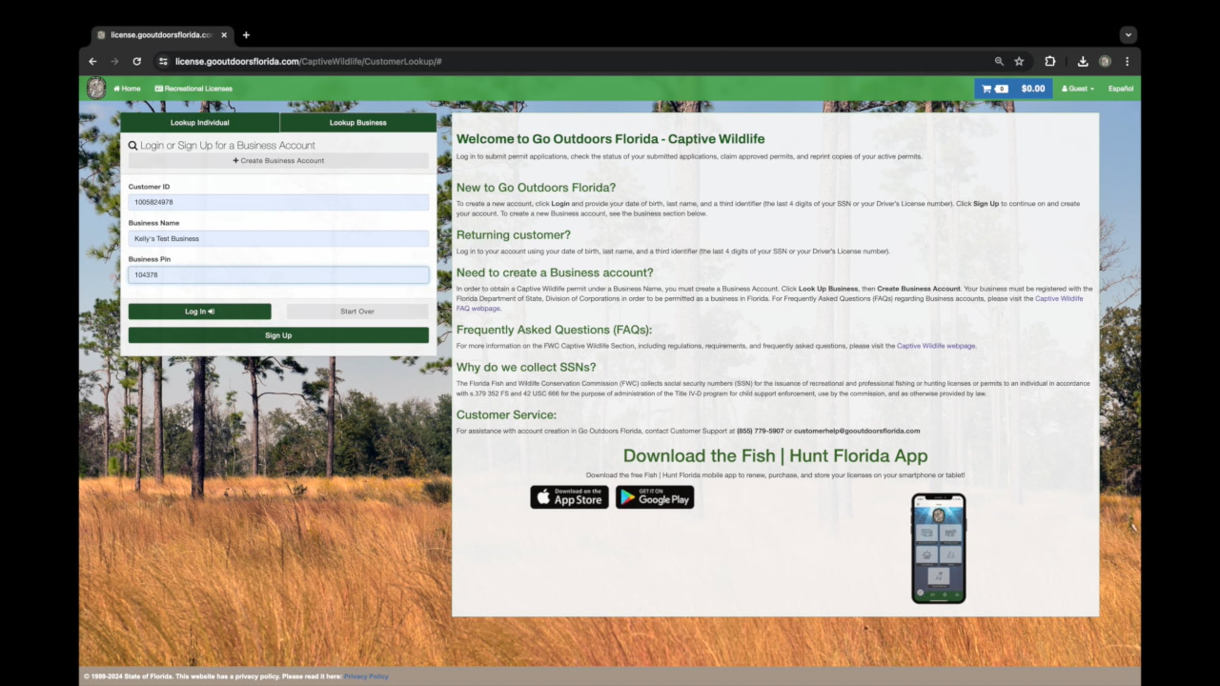Image resolution: width=1220 pixels, height=686 pixels.
Task: Open the browser extensions puzzle icon
Action: click(1050, 61)
